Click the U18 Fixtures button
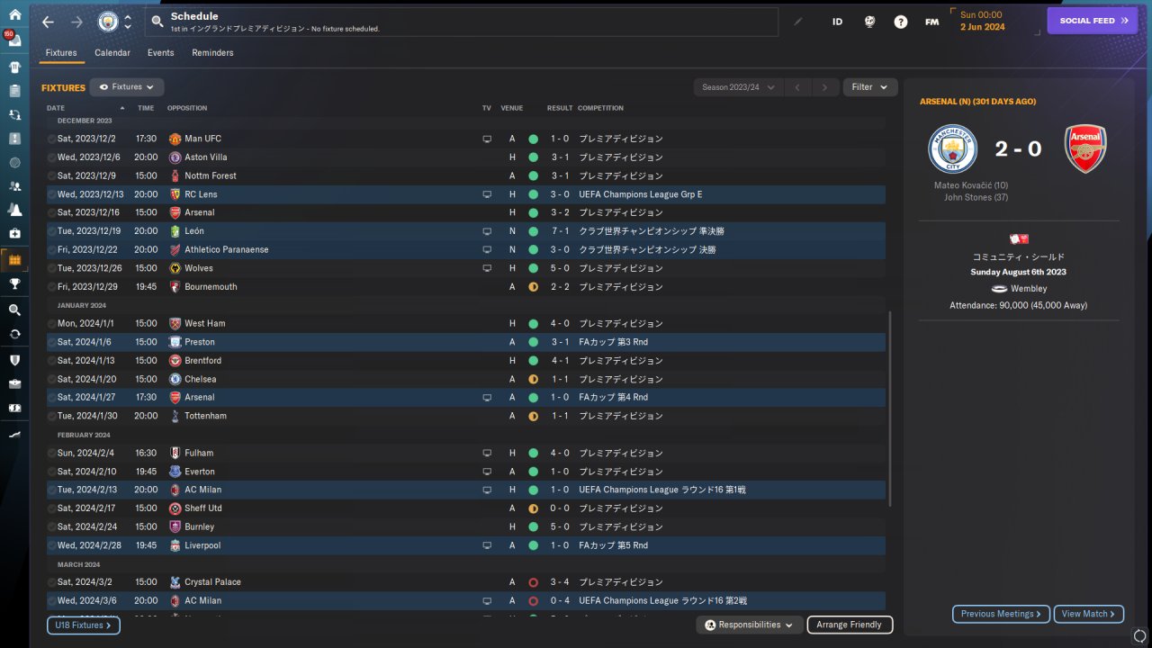 point(84,625)
